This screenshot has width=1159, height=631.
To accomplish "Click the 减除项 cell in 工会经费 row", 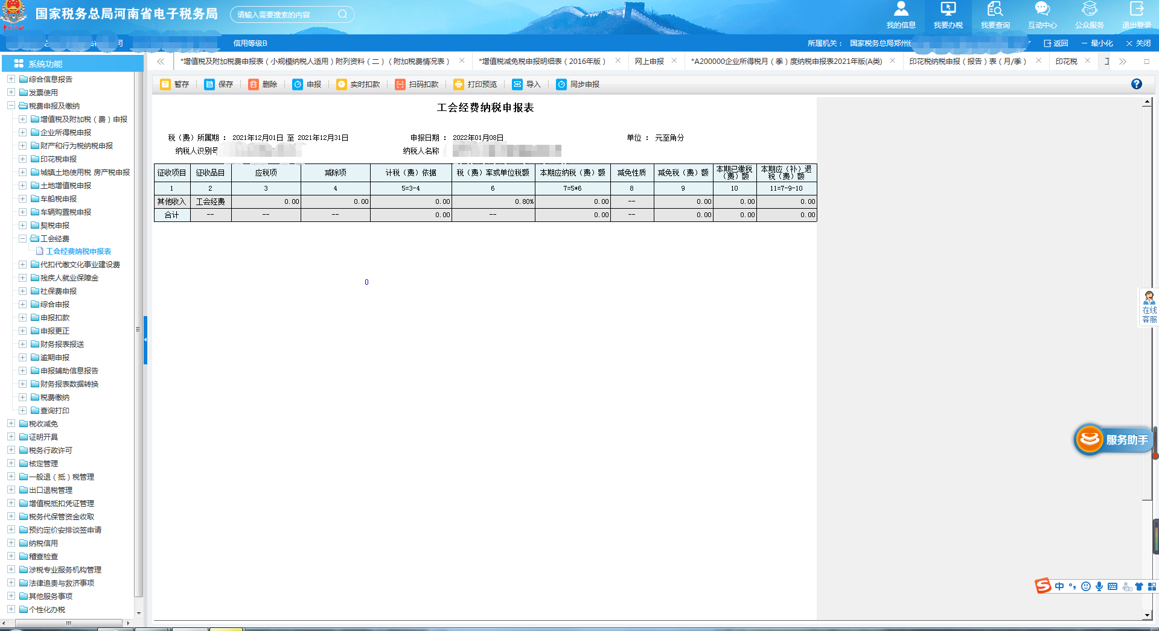I will point(336,201).
